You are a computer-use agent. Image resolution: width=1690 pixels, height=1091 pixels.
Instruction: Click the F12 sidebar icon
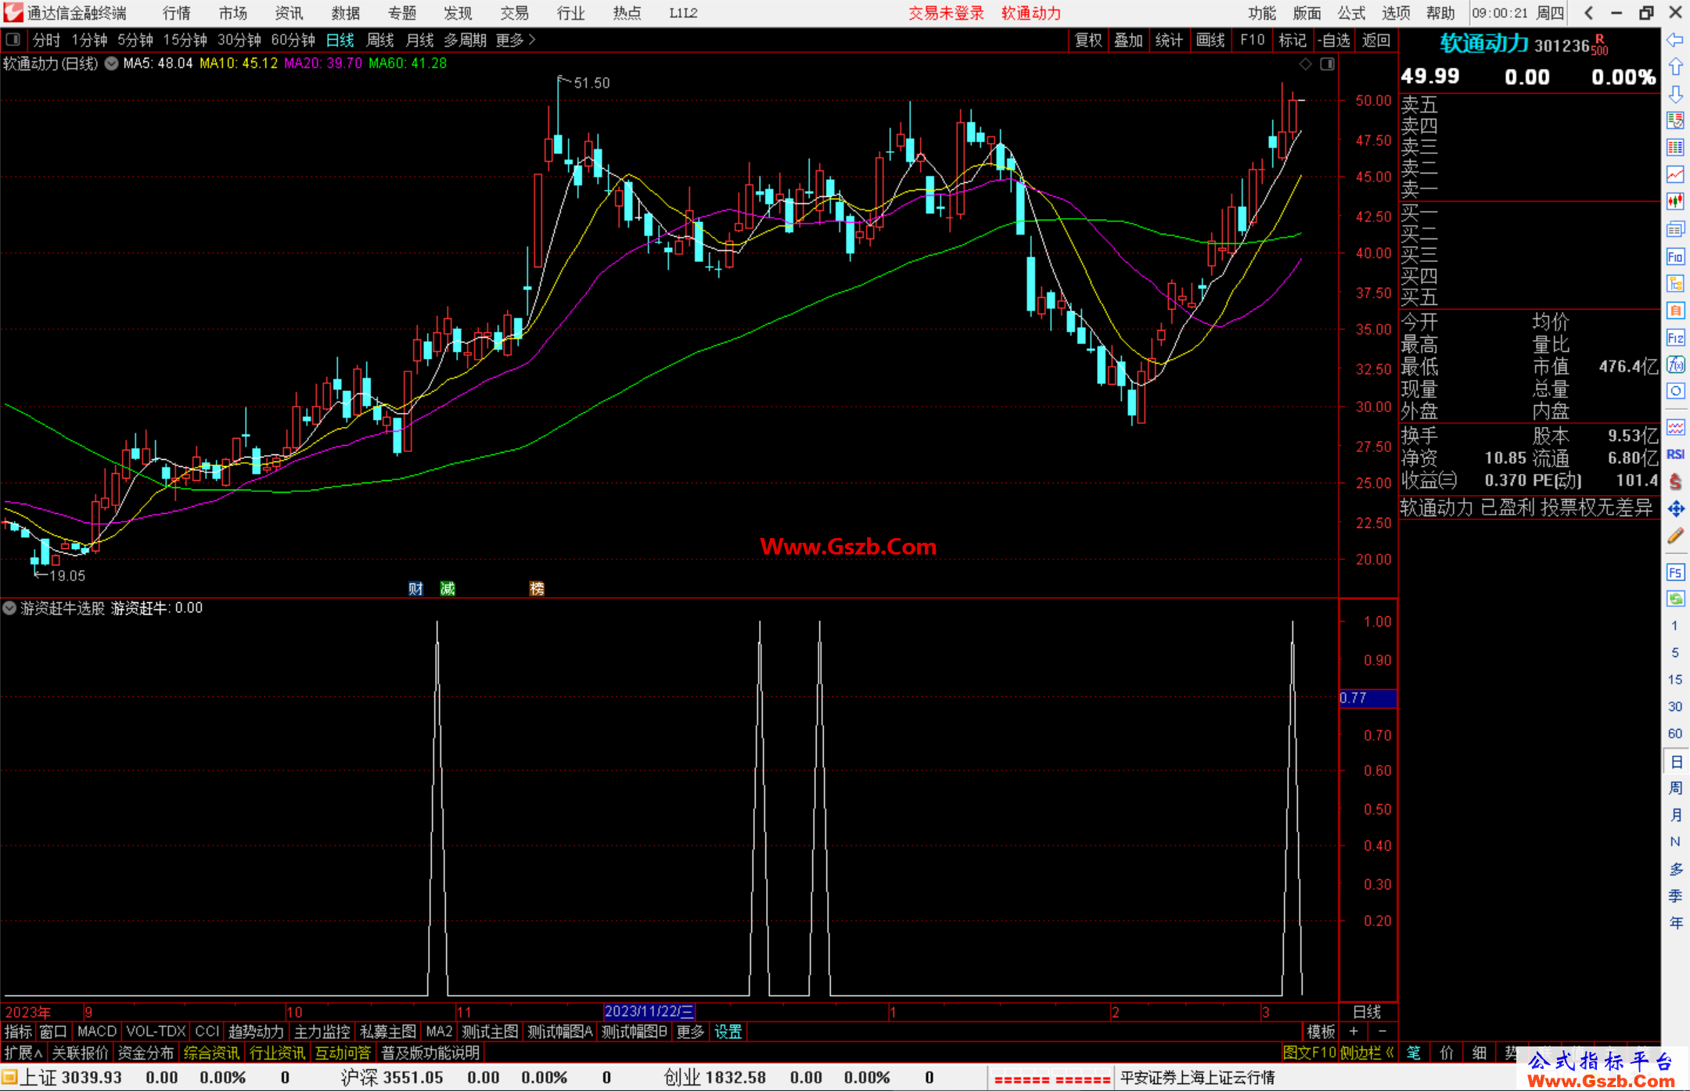click(1675, 338)
